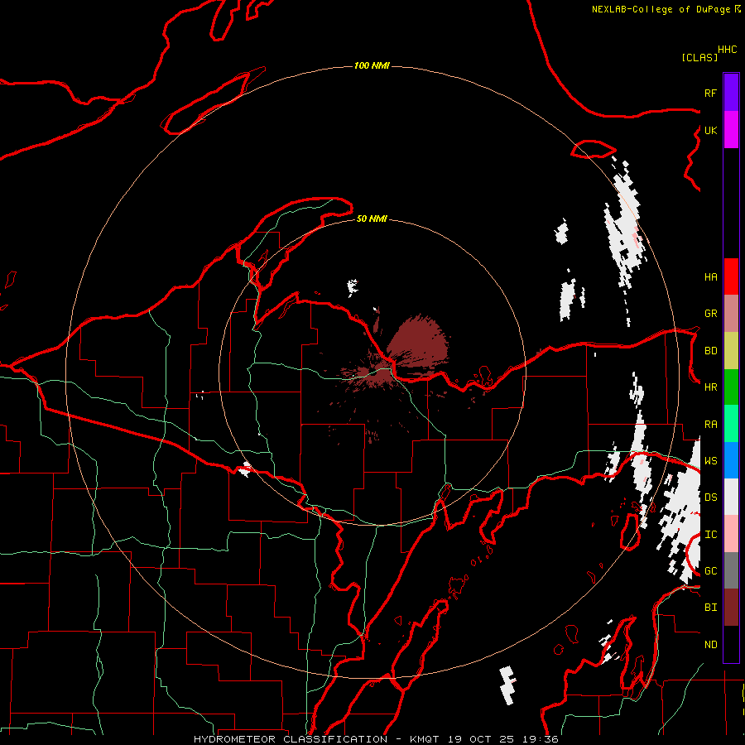Click the 100 NMI range ring label
Viewport: 745px width, 745px height.
(372, 65)
